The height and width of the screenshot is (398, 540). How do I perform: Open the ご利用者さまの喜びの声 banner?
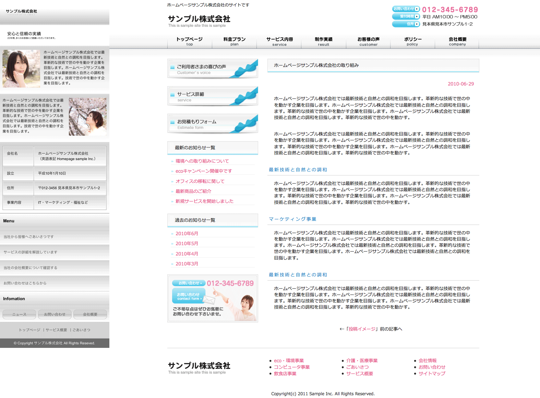213,69
